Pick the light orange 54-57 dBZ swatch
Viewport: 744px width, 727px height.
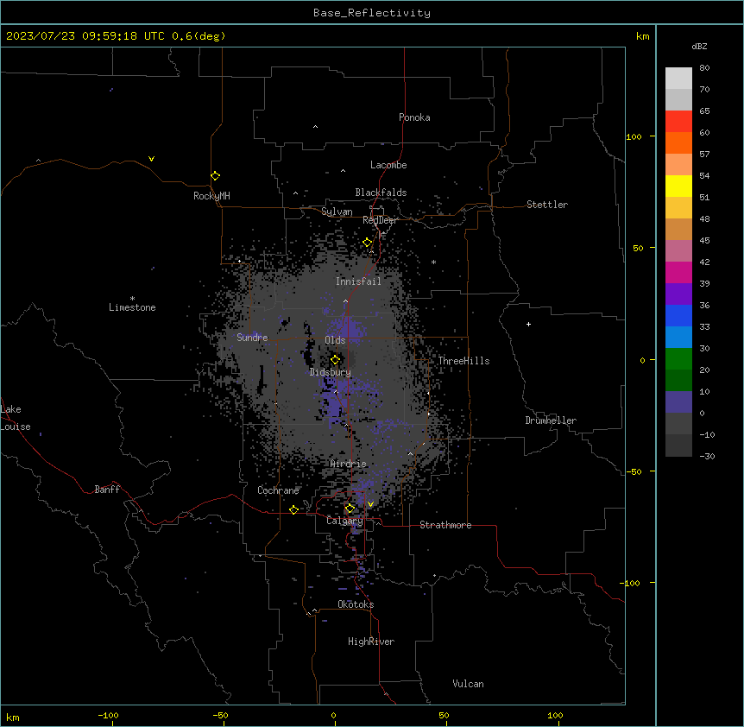678,165
